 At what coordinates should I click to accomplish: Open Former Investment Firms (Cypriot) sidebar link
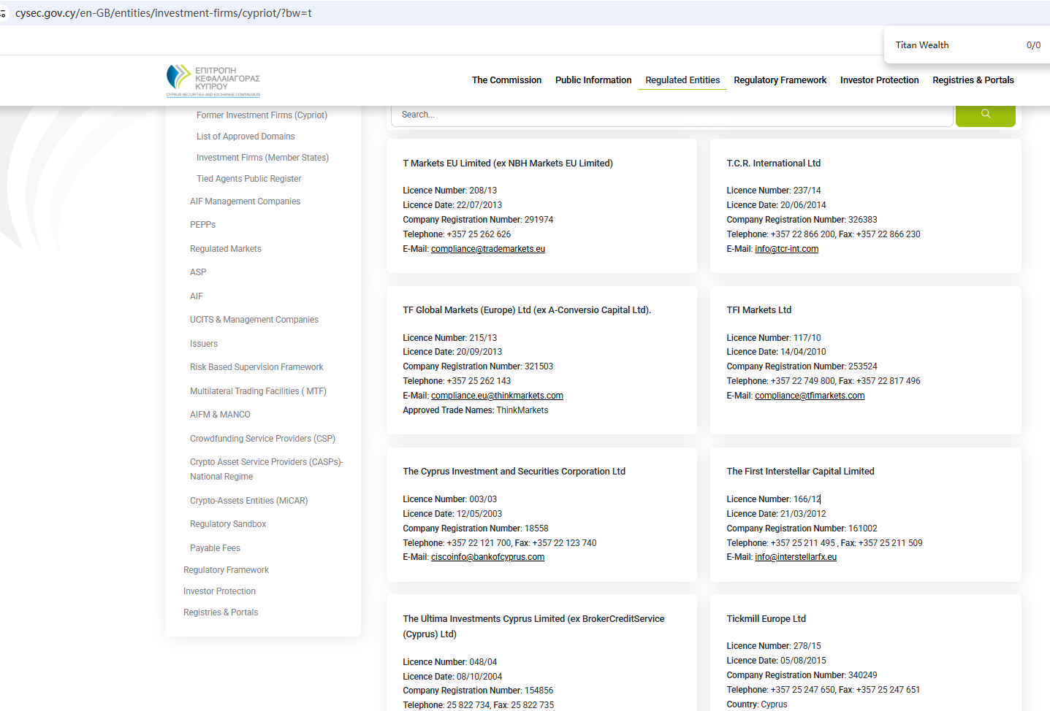point(262,115)
